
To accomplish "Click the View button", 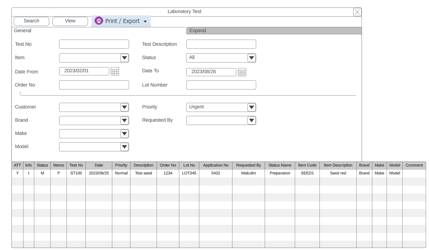I will pyautogui.click(x=70, y=21).
